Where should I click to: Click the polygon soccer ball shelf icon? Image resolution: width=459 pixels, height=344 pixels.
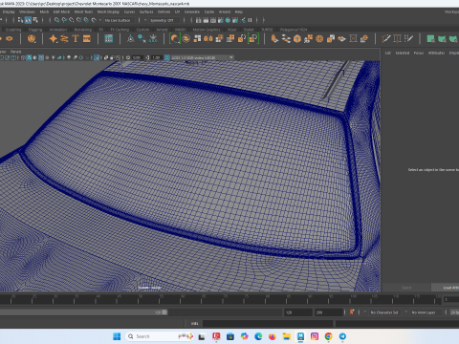tap(32, 39)
